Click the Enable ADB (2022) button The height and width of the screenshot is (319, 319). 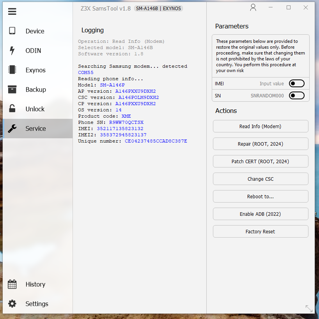point(261,214)
